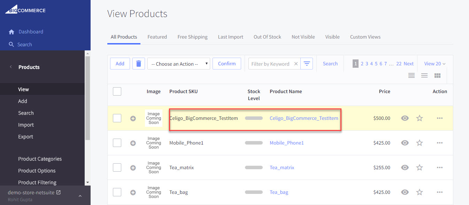Image resolution: width=469 pixels, height=205 pixels.
Task: Switch to Last Import tab
Action: pyautogui.click(x=231, y=37)
